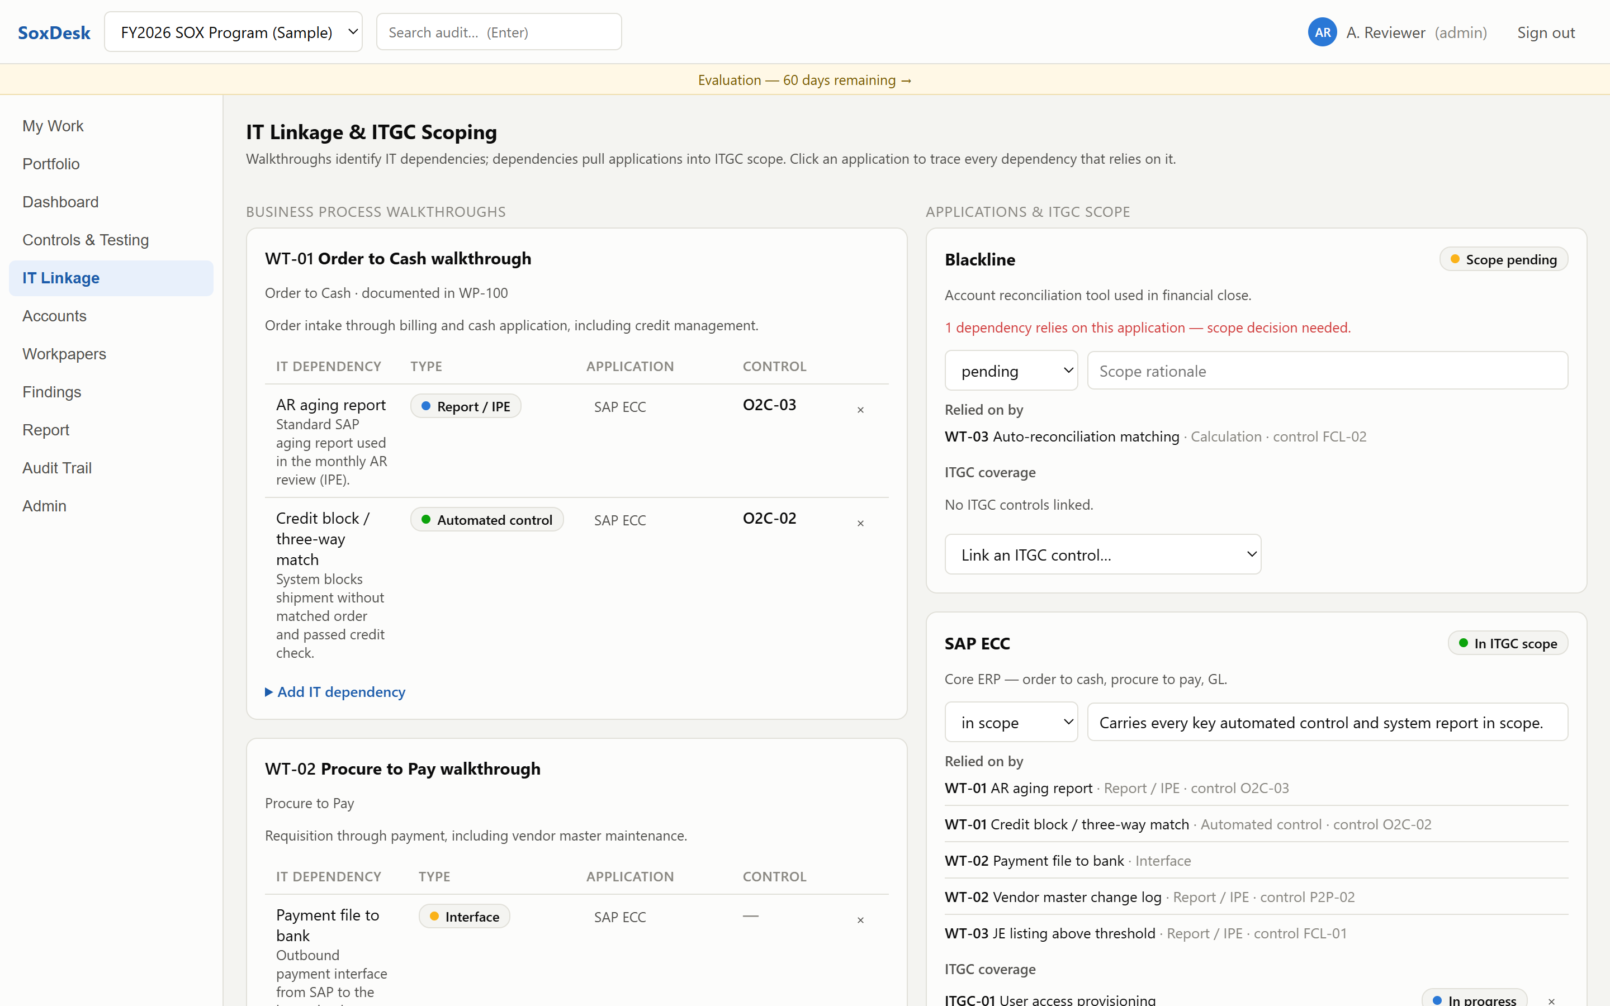Click SAP ECC application cell in AR aging row
Image resolution: width=1610 pixels, height=1006 pixels.
[619, 407]
